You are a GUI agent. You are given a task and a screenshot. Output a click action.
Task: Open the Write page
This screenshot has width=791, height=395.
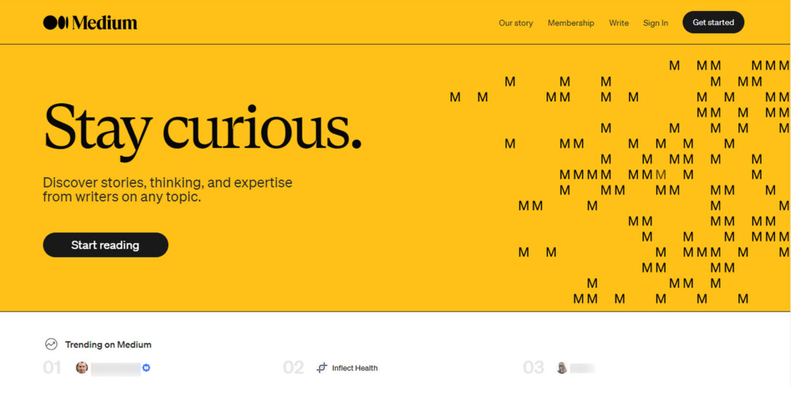click(x=618, y=22)
